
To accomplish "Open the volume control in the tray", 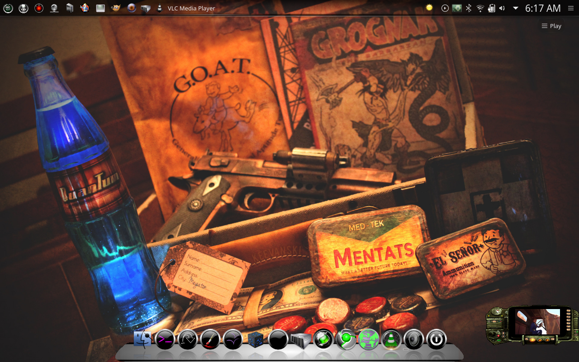I will pos(502,8).
